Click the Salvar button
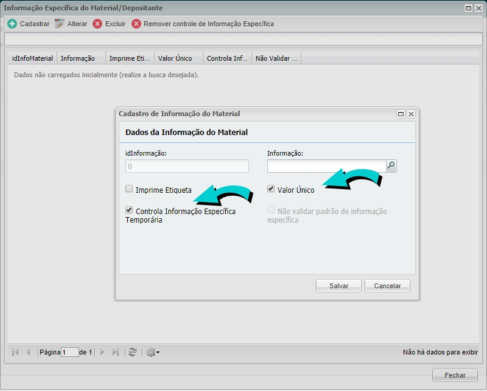Image resolution: width=487 pixels, height=391 pixels. click(338, 286)
